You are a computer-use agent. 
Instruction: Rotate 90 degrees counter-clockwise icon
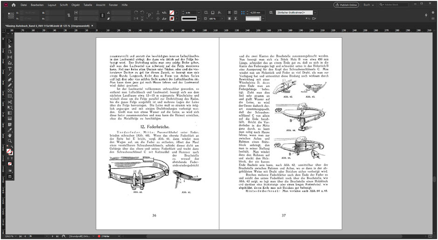click(142, 13)
